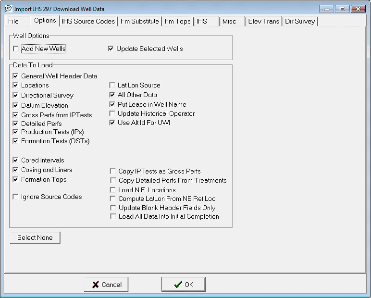This screenshot has height=298, width=371.
Task: Open the Dir Survey tab
Action: click(300, 21)
